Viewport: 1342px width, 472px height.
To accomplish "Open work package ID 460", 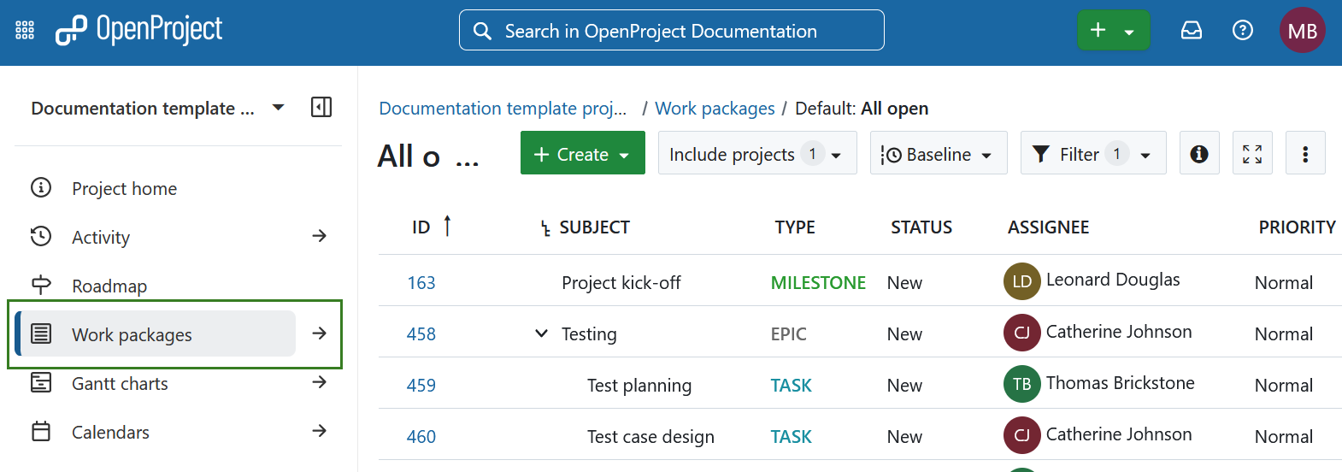I will 421,436.
